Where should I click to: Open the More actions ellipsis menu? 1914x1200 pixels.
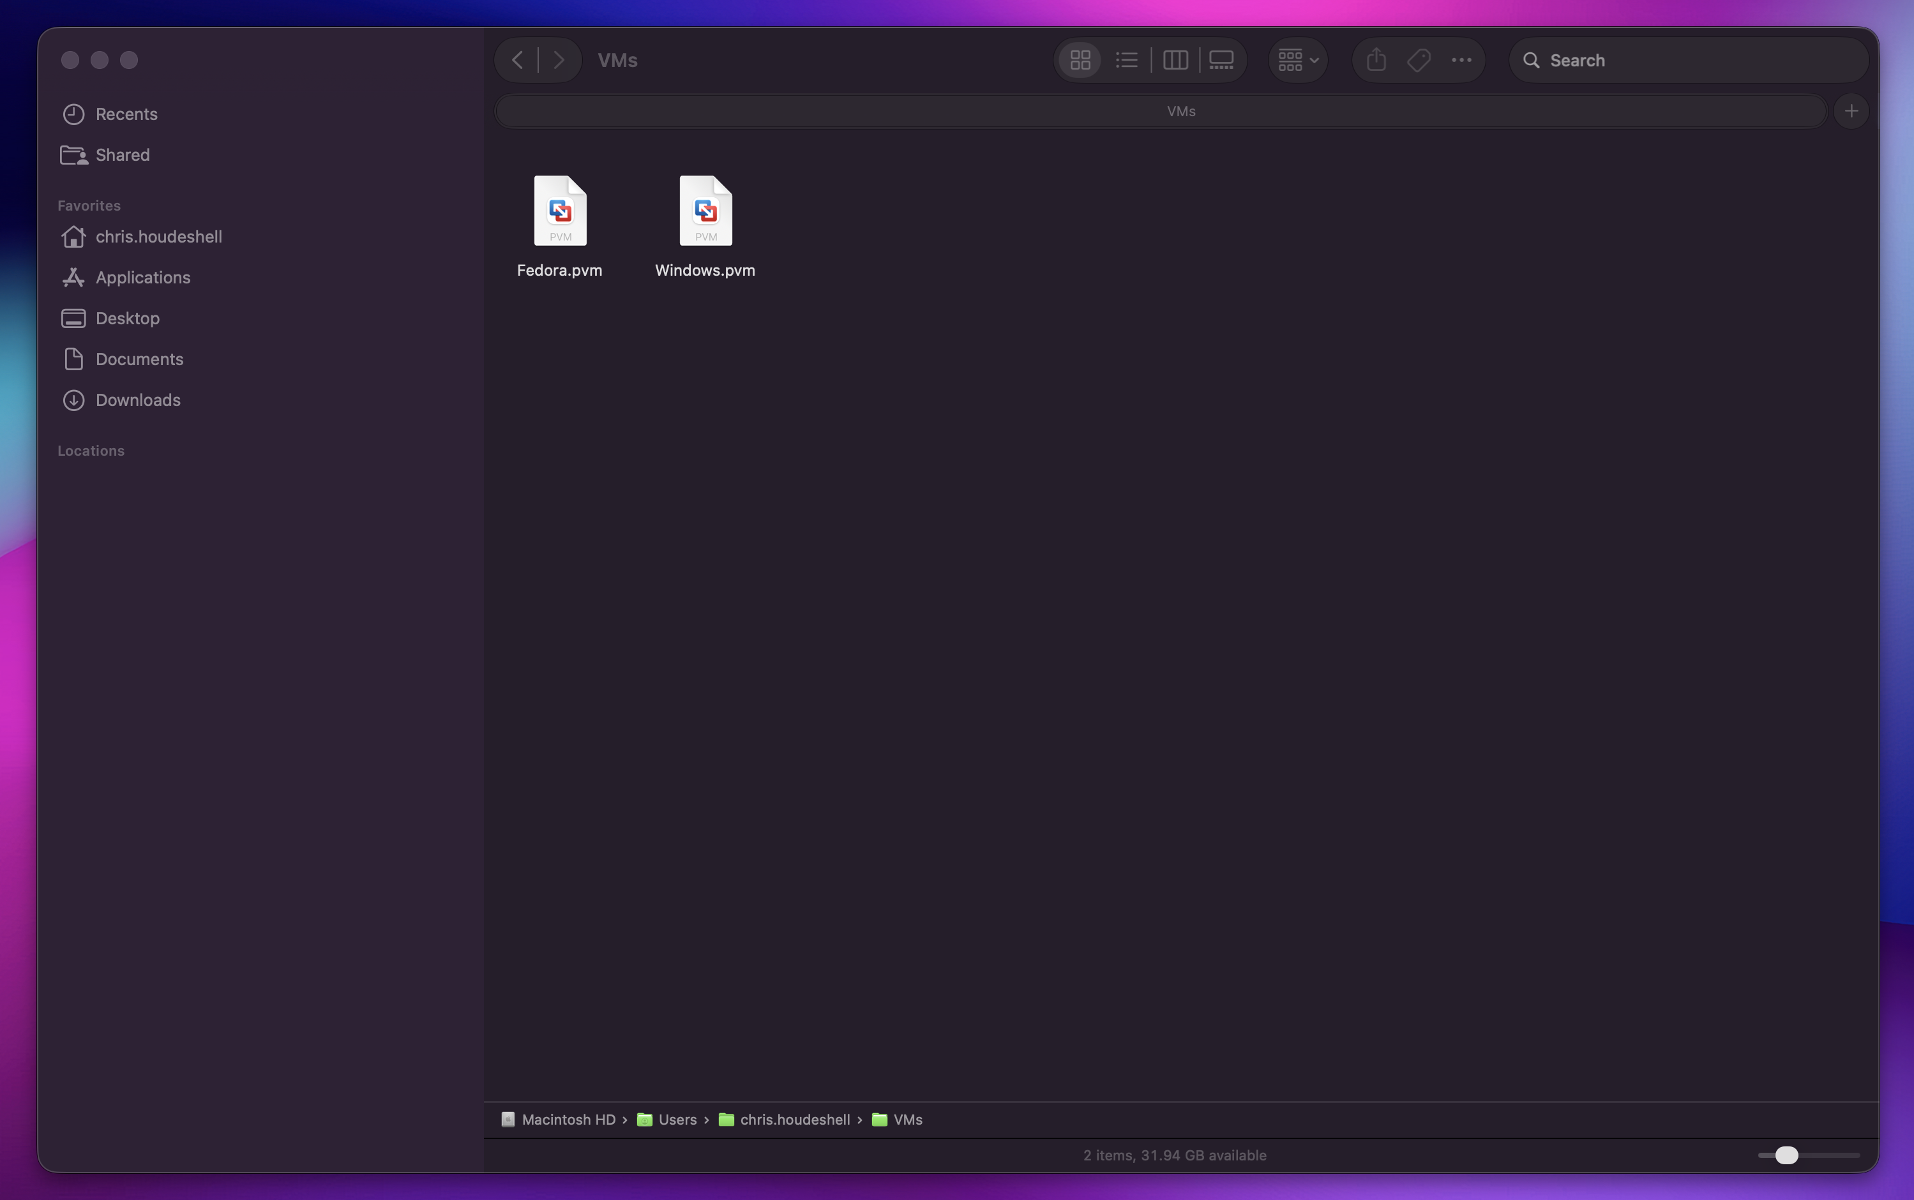pyautogui.click(x=1461, y=60)
